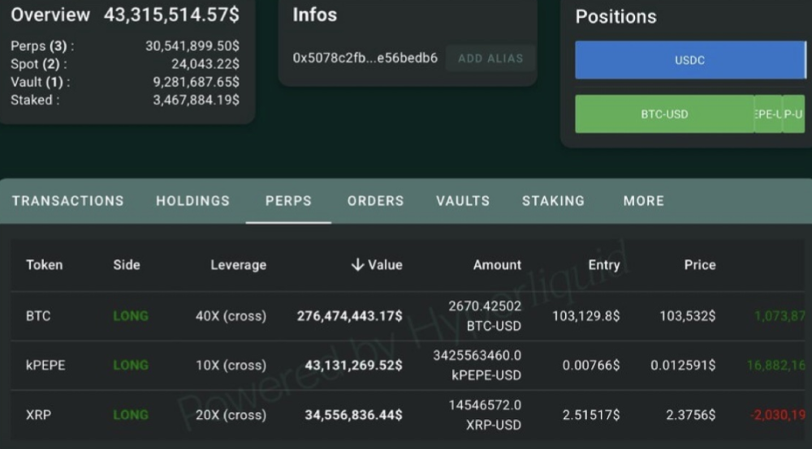Open the MORE tab menu

pos(644,201)
